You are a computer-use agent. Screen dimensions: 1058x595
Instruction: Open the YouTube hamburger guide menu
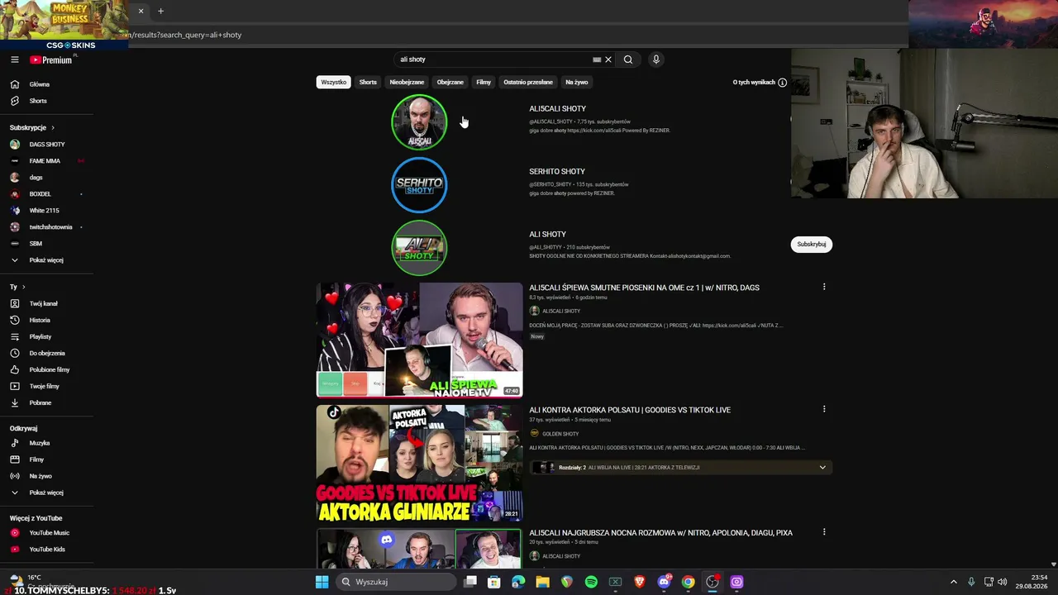(x=14, y=59)
